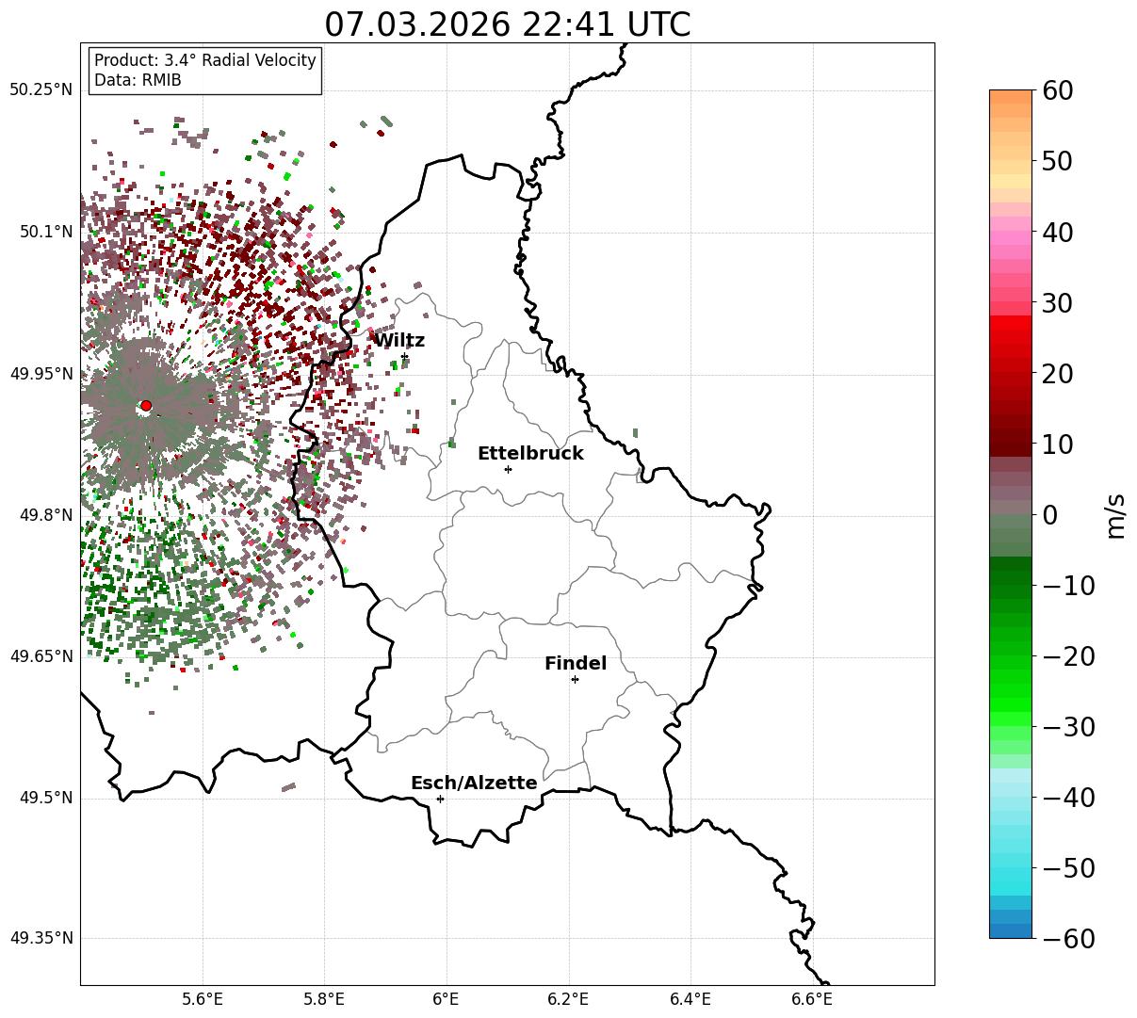
Task: Click the −60 colorbar tick label
Action: tap(1069, 938)
